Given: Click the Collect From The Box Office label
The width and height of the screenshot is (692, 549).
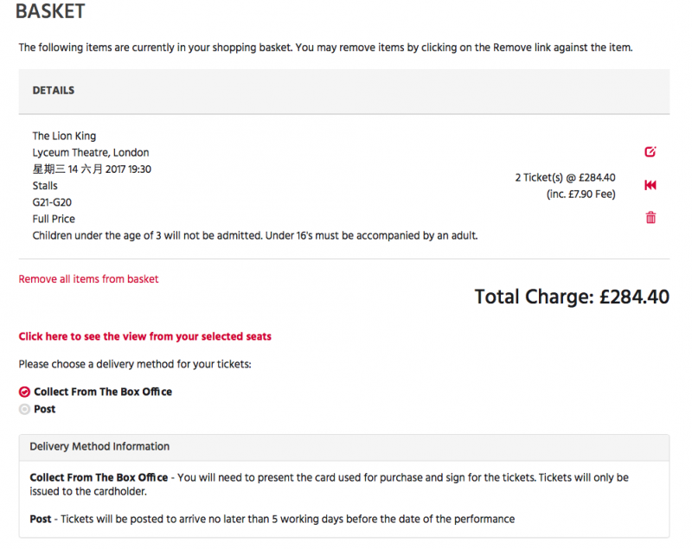Looking at the screenshot, I should click(103, 392).
